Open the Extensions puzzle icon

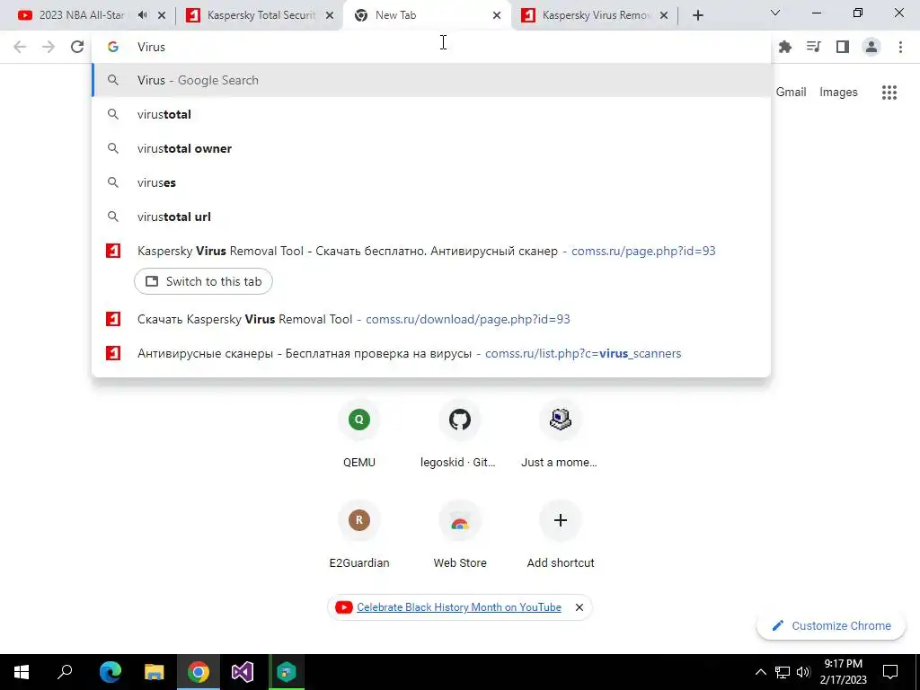click(x=785, y=47)
